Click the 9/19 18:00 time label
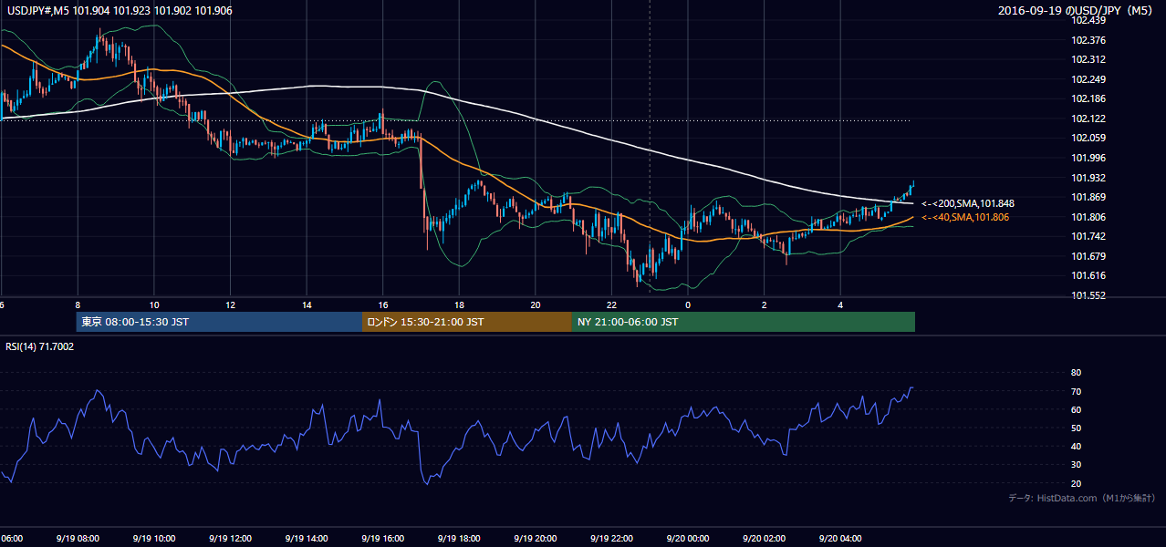This screenshot has width=1166, height=547. [459, 539]
